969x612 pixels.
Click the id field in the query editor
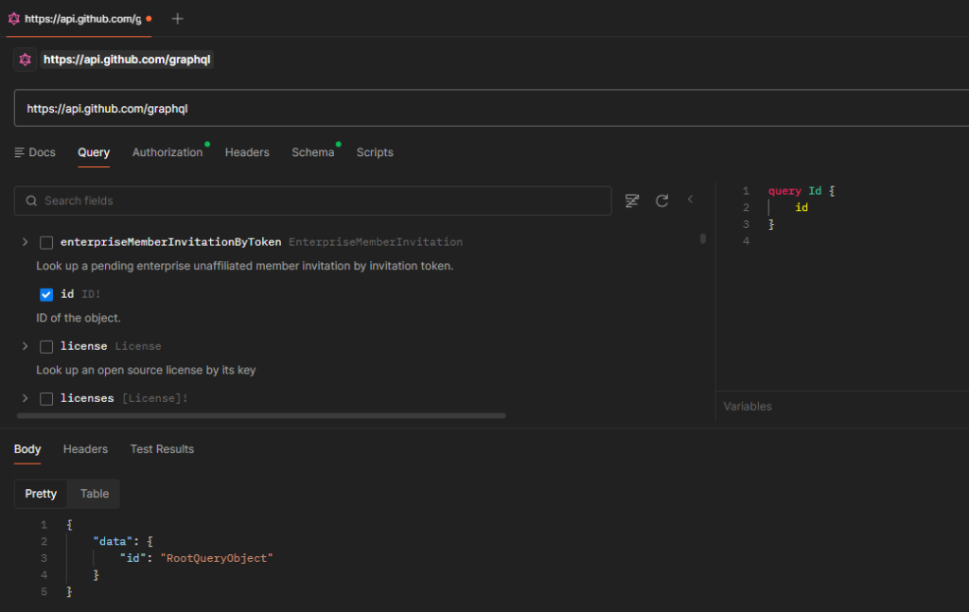click(802, 207)
